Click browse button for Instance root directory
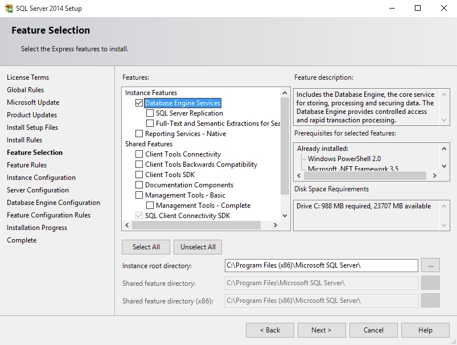This screenshot has width=457, height=345. pyautogui.click(x=431, y=265)
